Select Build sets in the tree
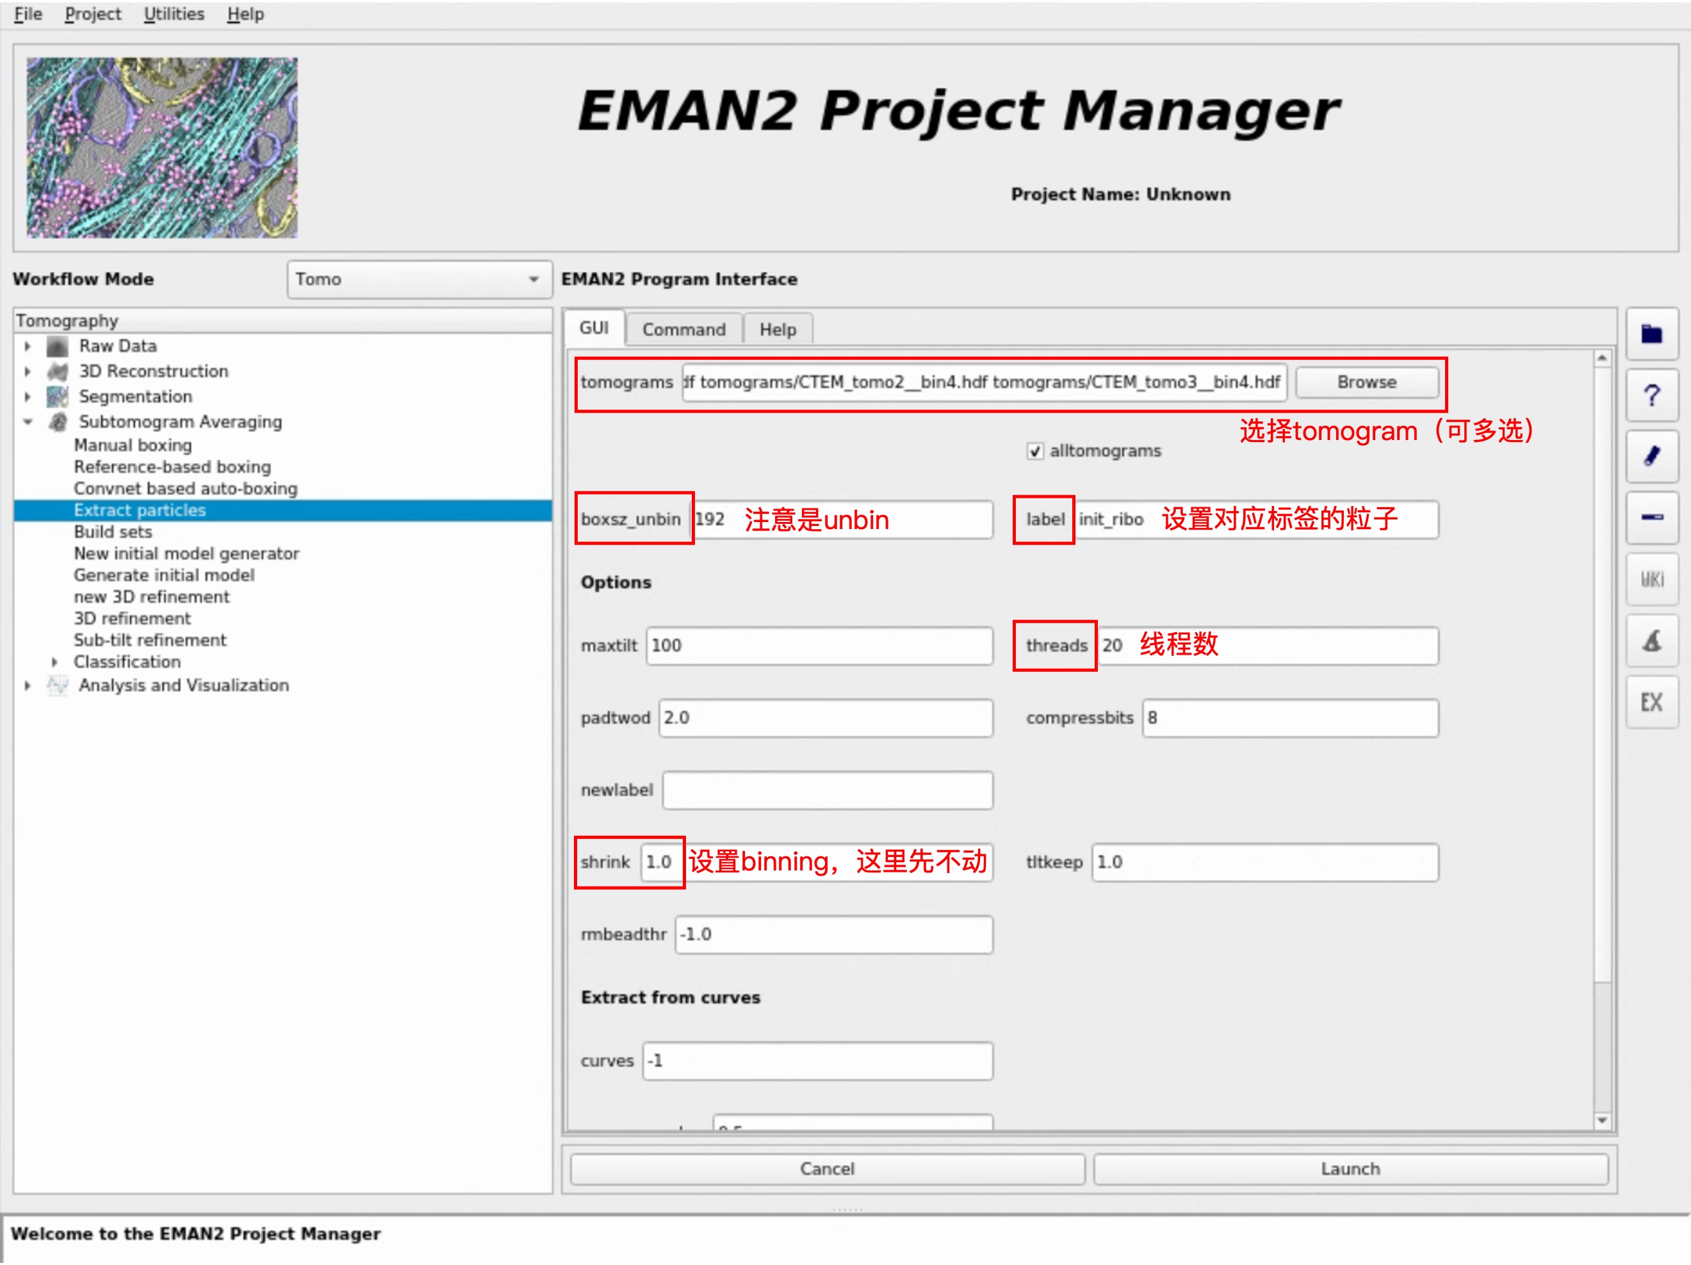 coord(113,532)
